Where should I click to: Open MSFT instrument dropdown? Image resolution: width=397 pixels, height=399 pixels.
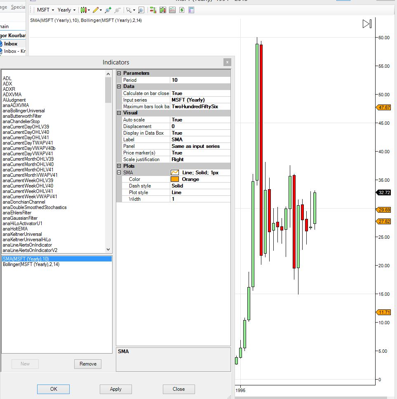45,10
